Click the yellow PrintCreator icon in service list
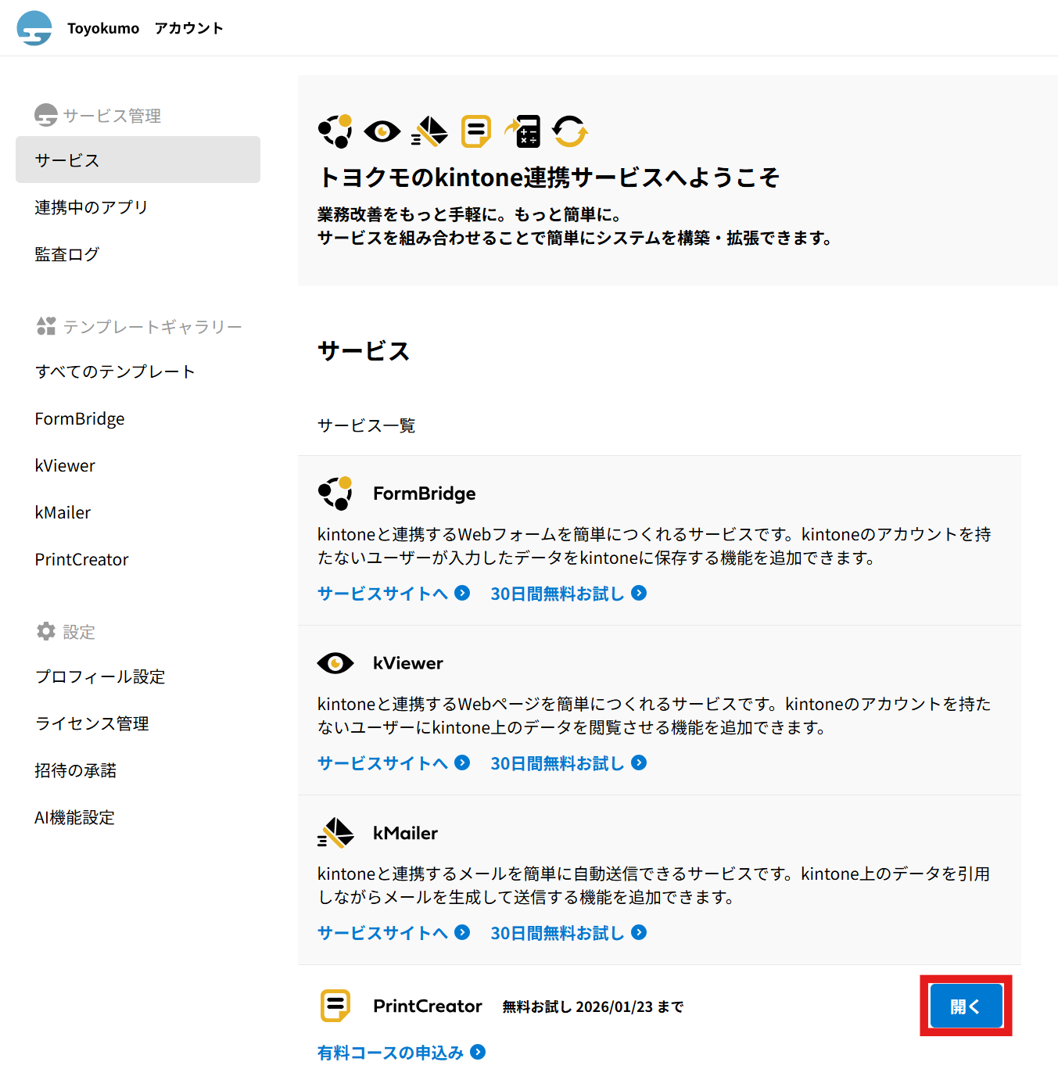The width and height of the screenshot is (1058, 1080). click(x=335, y=1006)
